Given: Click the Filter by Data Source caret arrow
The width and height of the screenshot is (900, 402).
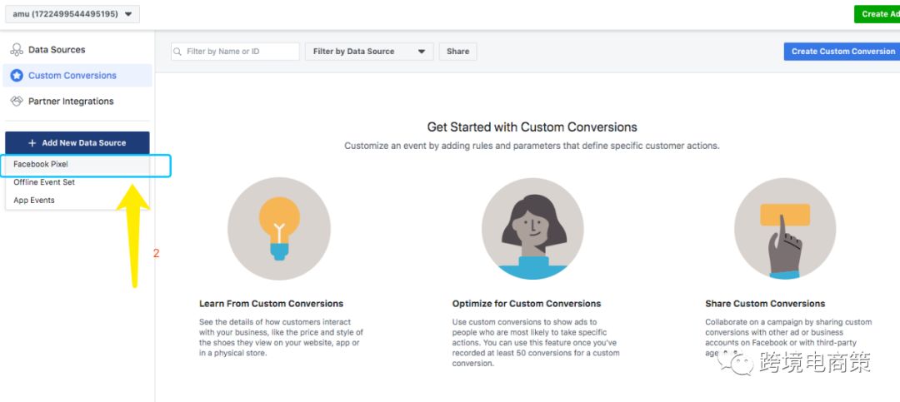Looking at the screenshot, I should coord(422,52).
